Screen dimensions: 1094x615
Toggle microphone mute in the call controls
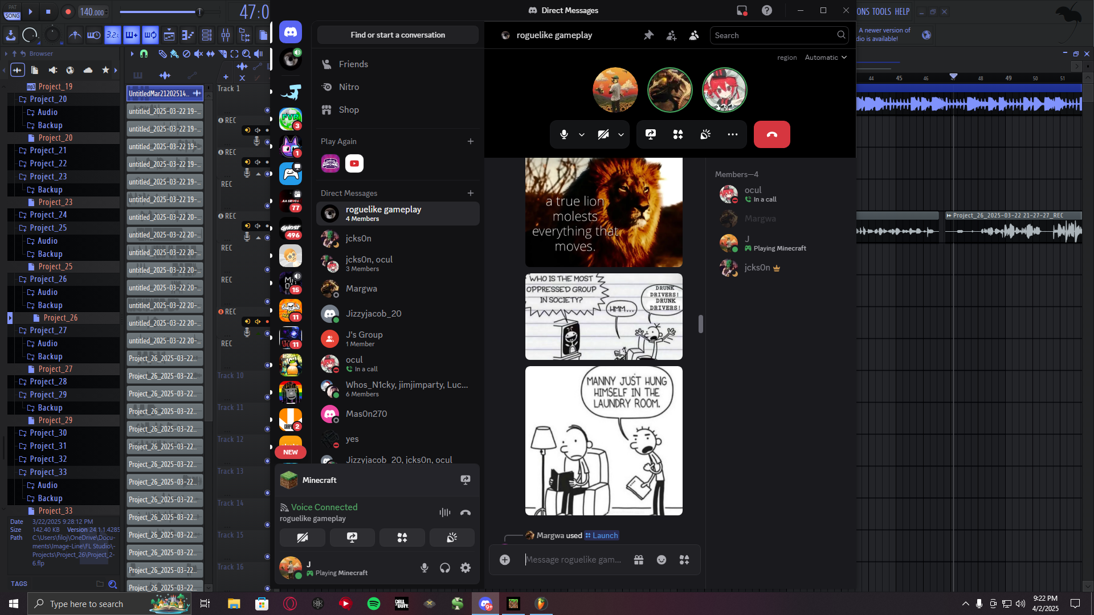pyautogui.click(x=564, y=134)
